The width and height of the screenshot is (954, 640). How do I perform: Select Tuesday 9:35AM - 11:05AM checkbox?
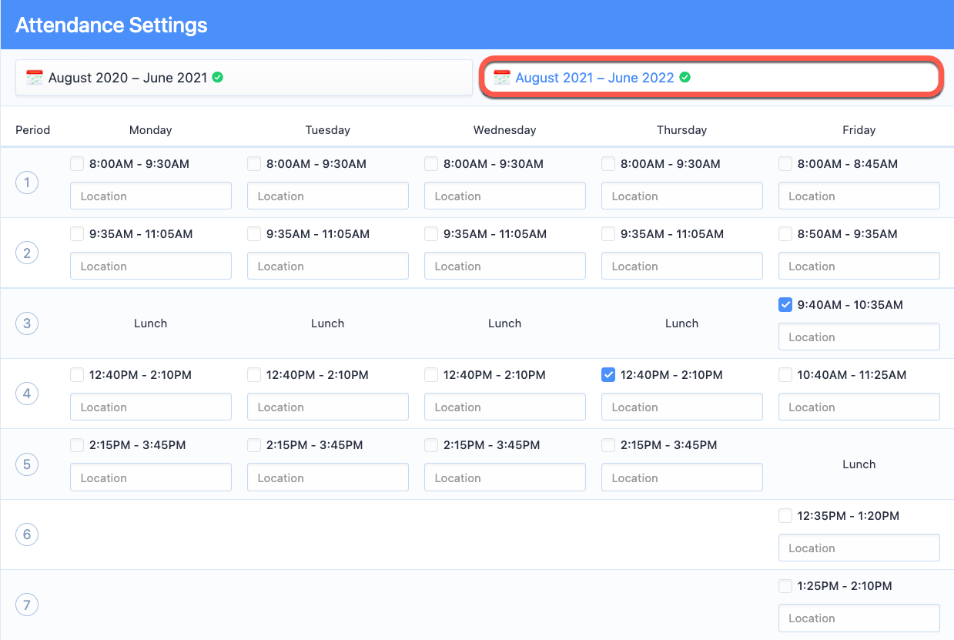click(x=254, y=234)
